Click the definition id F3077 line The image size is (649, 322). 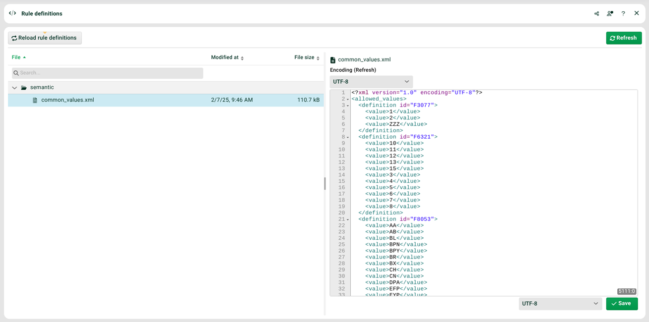pyautogui.click(x=398, y=106)
